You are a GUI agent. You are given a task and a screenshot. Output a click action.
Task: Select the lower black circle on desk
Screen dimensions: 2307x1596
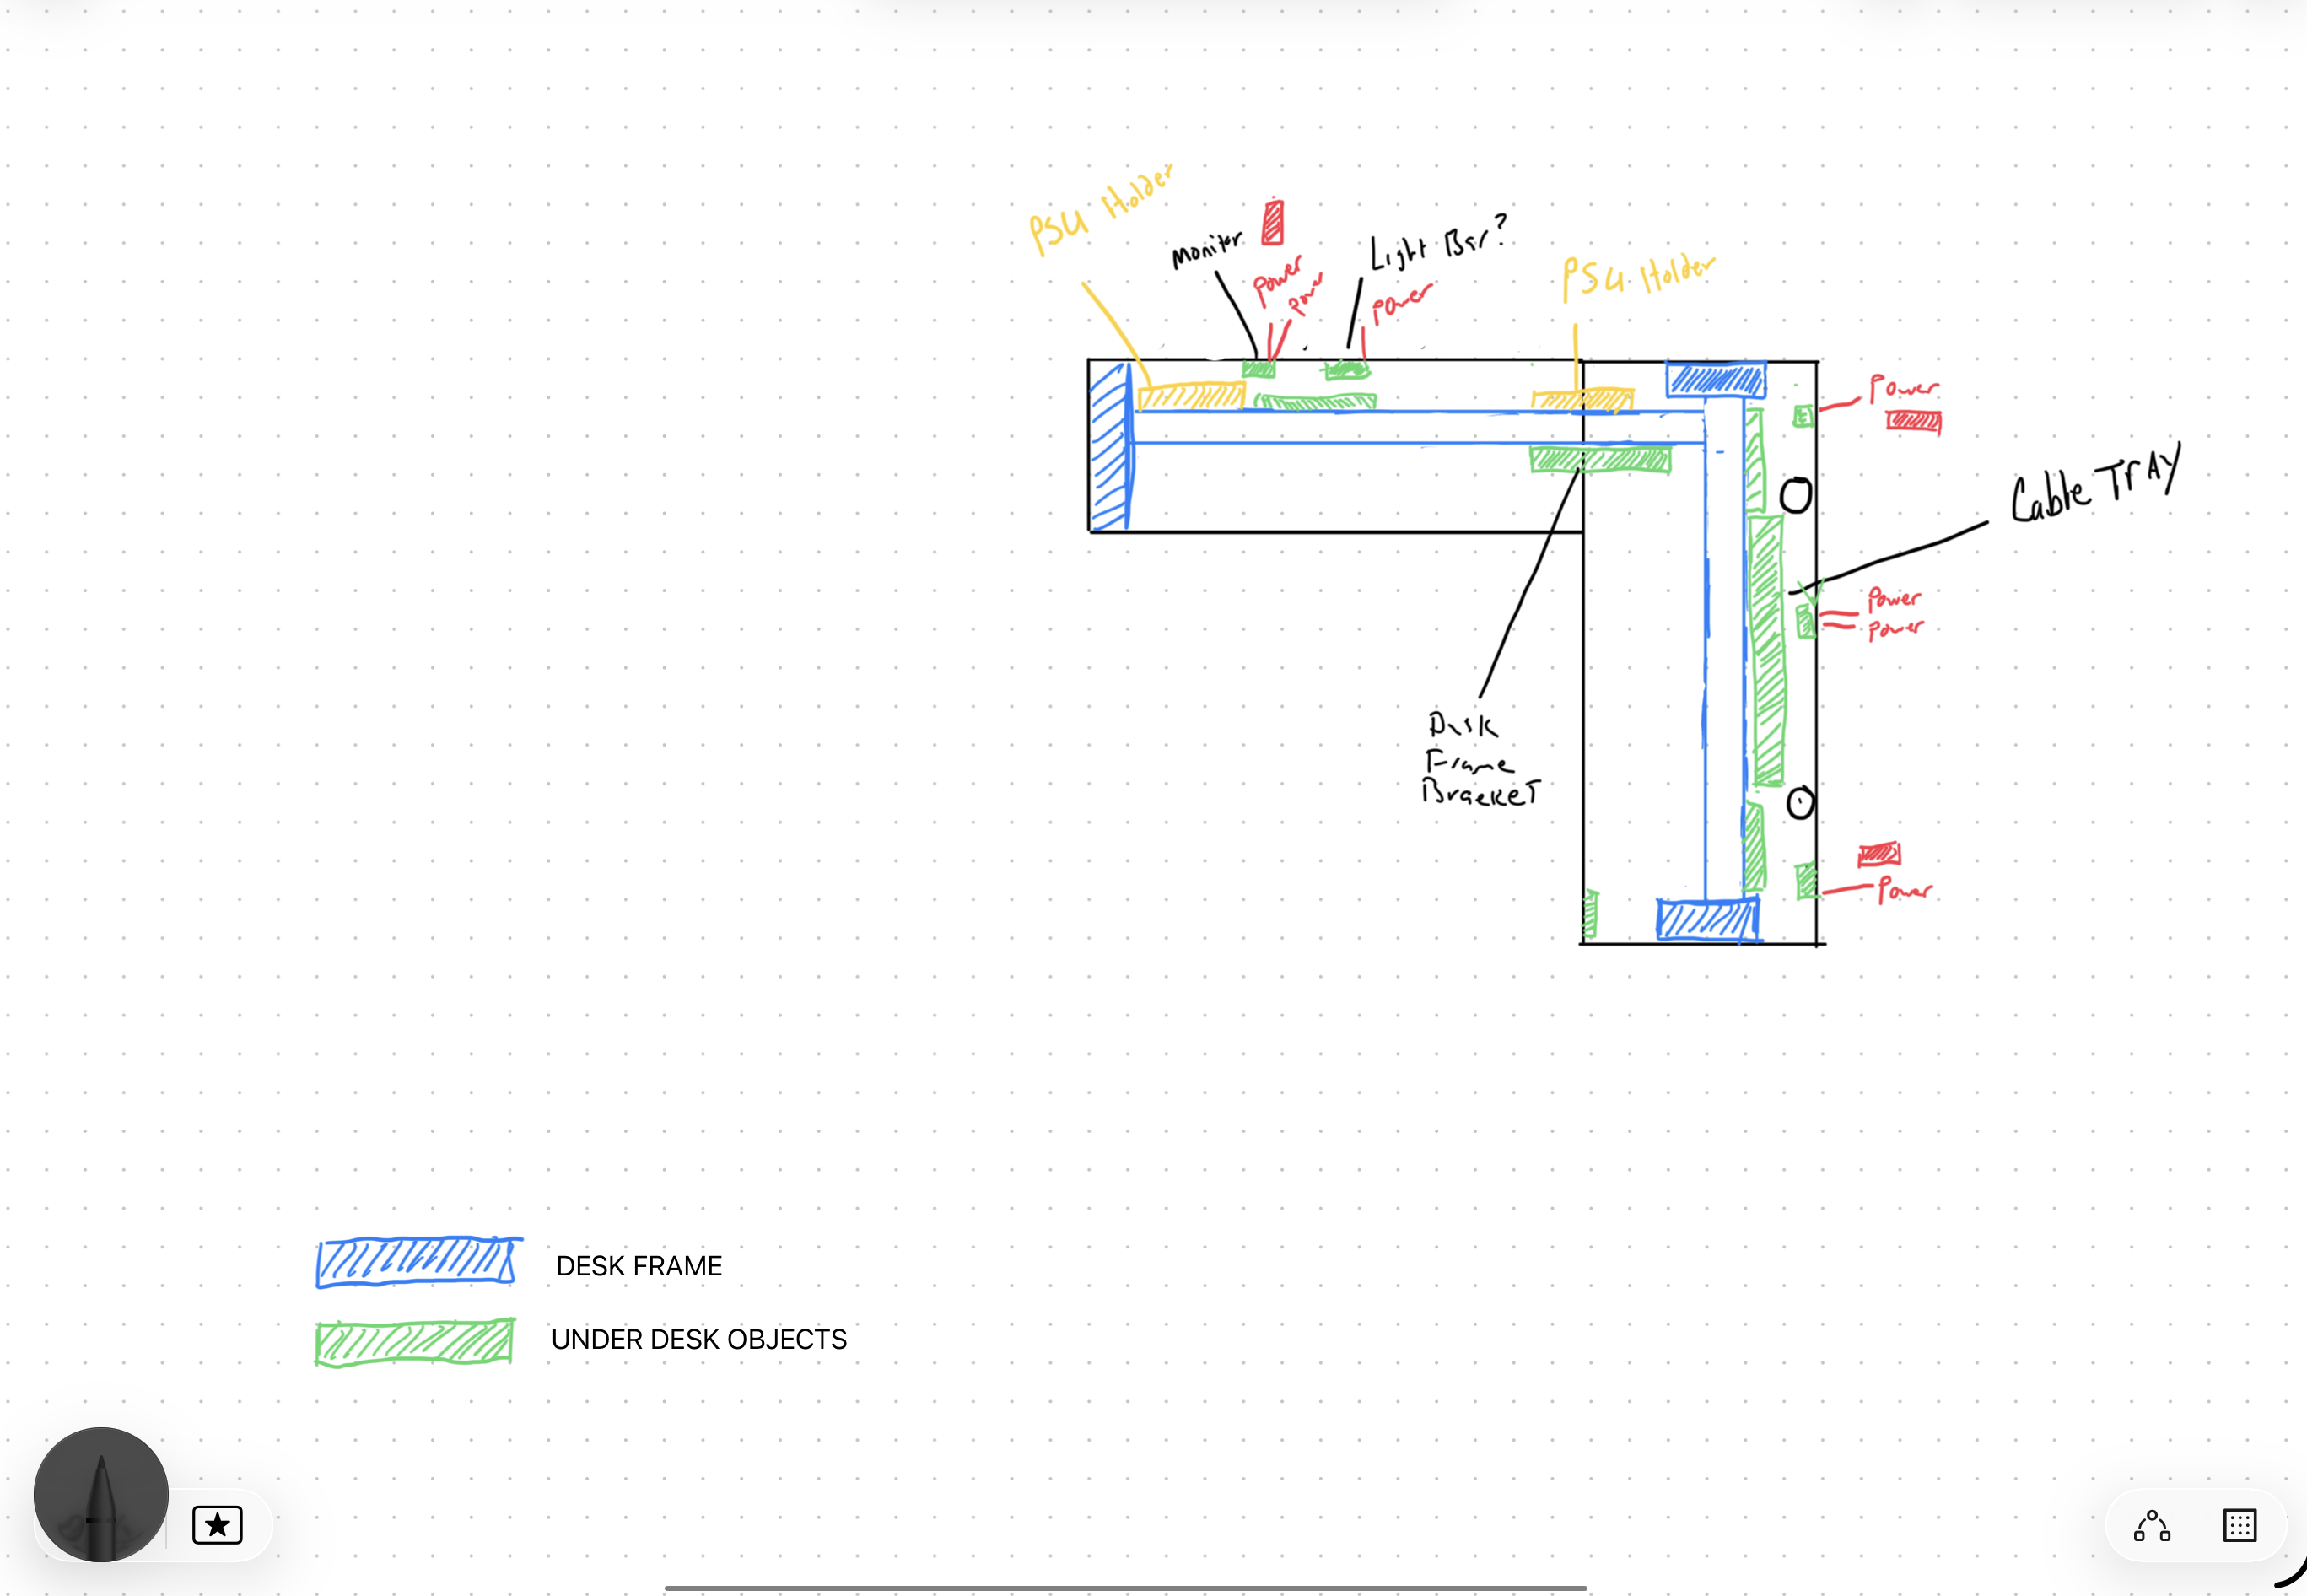click(x=1800, y=803)
